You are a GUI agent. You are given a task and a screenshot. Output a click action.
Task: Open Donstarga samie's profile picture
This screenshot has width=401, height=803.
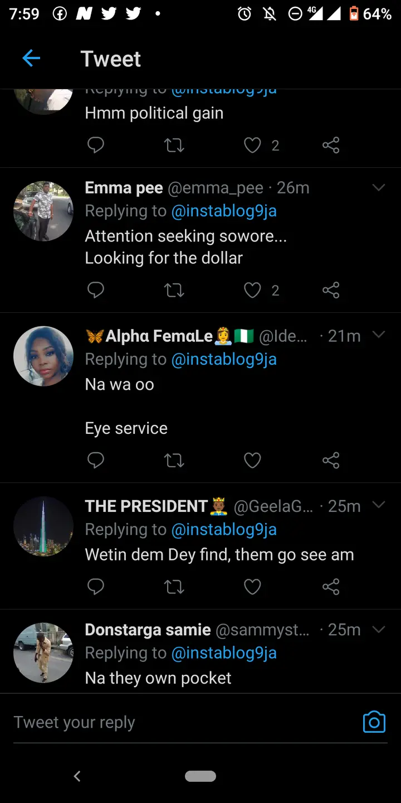click(x=43, y=652)
